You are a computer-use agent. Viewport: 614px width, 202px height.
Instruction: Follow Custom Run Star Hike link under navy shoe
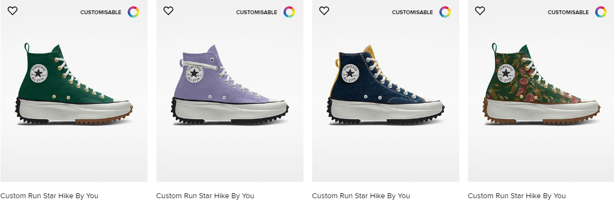click(361, 196)
